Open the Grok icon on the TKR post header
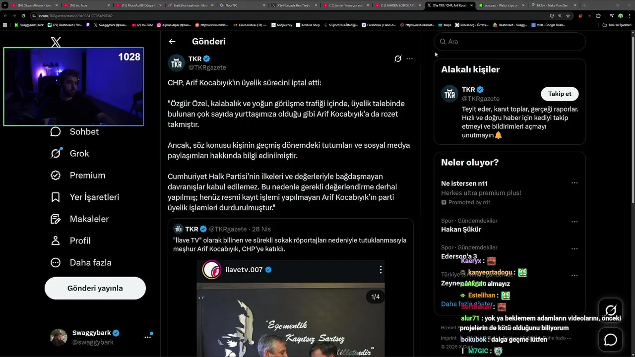 [x=398, y=59]
